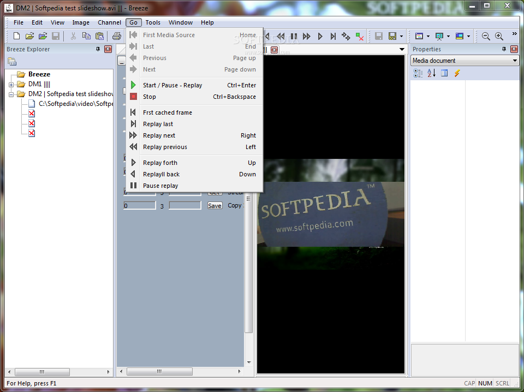Screen dimensions: 524x392
Task: Click the Print toolbar icon
Action: [116, 36]
